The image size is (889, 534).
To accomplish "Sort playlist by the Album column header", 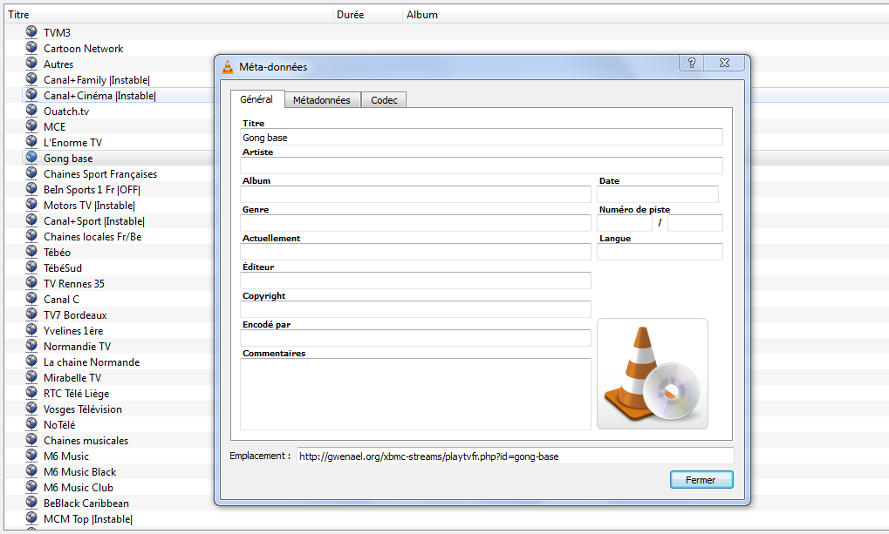I will (x=646, y=15).
